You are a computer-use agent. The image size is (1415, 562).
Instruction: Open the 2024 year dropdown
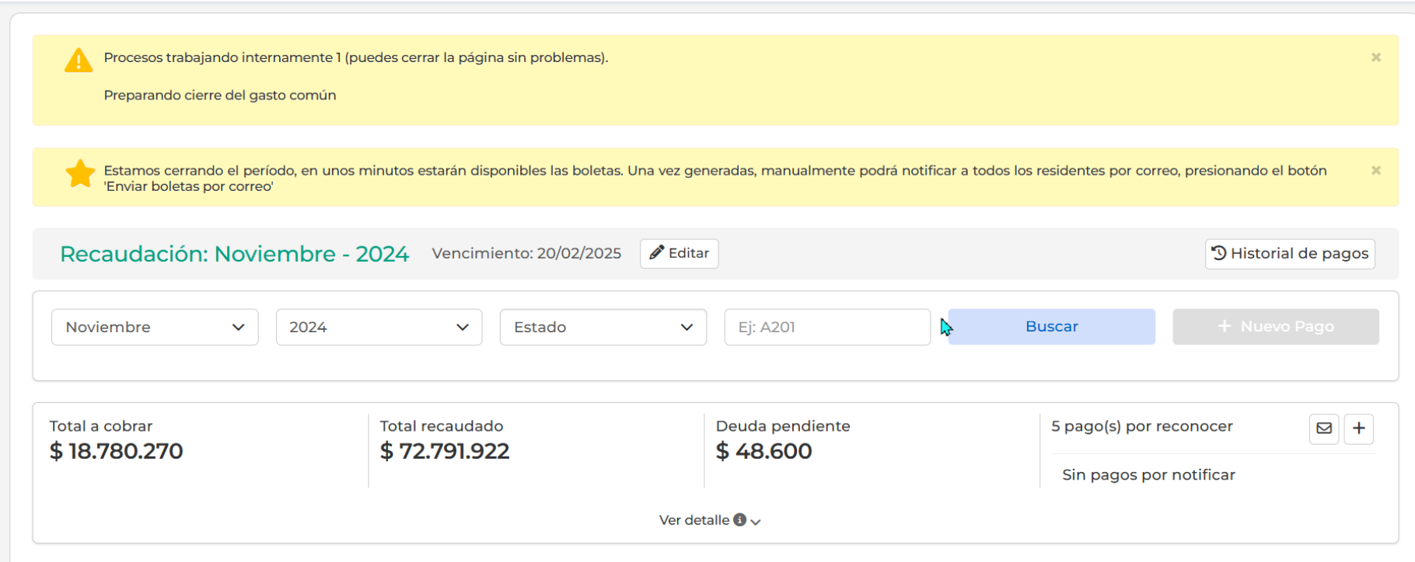point(379,328)
